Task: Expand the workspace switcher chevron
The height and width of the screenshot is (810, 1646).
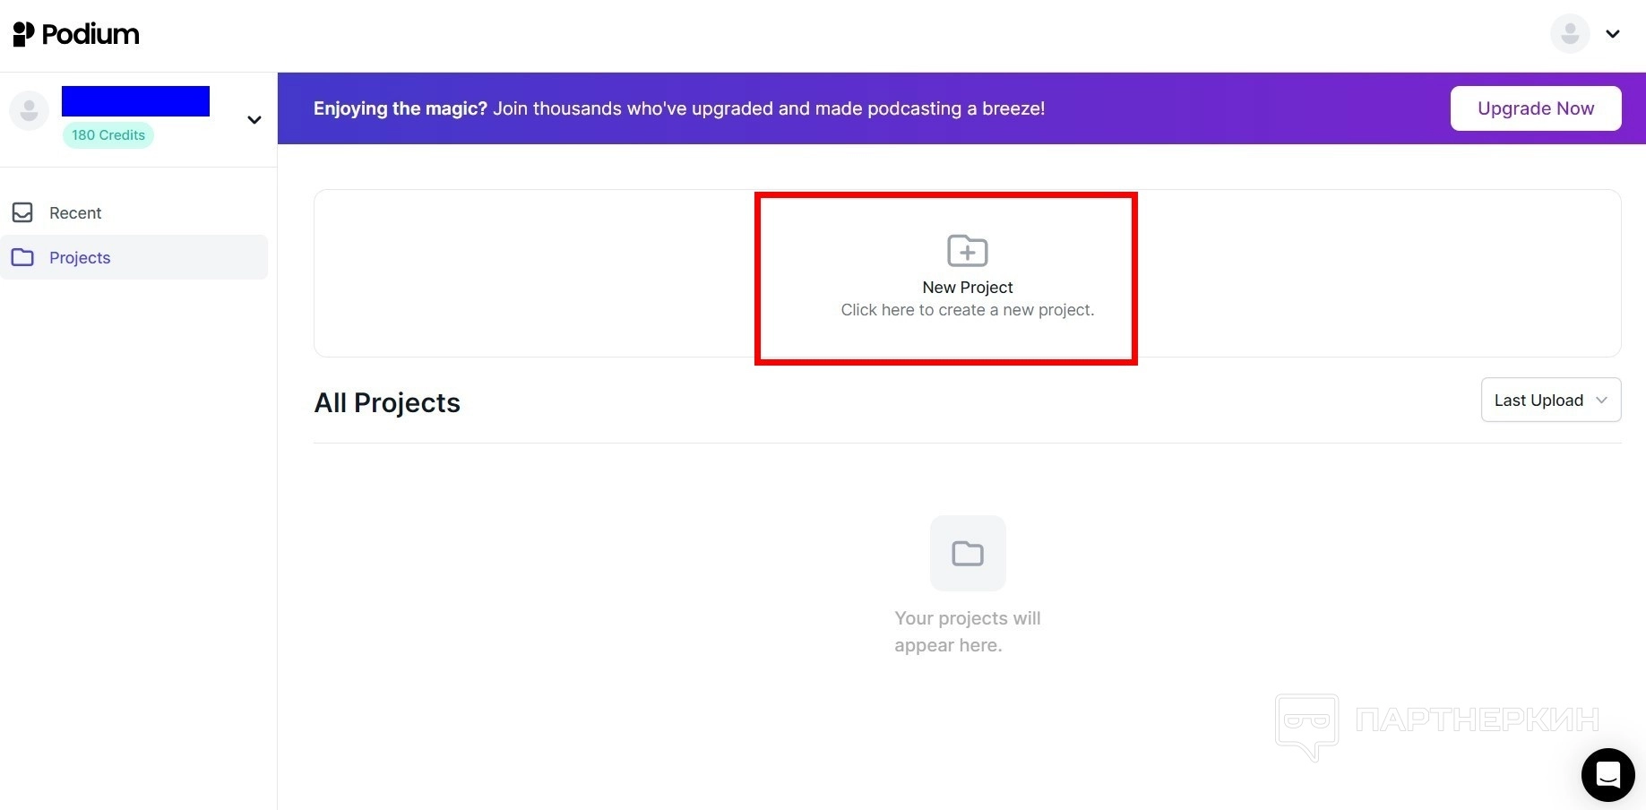Action: (254, 120)
